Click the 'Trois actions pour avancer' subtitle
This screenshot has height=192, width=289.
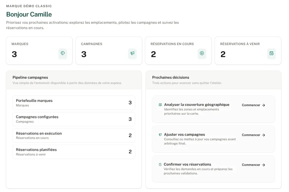tap(187, 83)
